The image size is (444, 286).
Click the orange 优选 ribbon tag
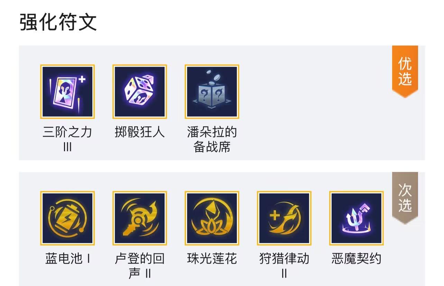pyautogui.click(x=405, y=71)
